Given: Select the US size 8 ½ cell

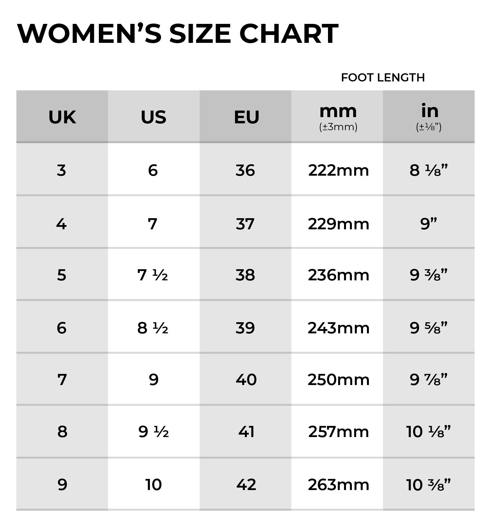Looking at the screenshot, I should click(153, 328).
